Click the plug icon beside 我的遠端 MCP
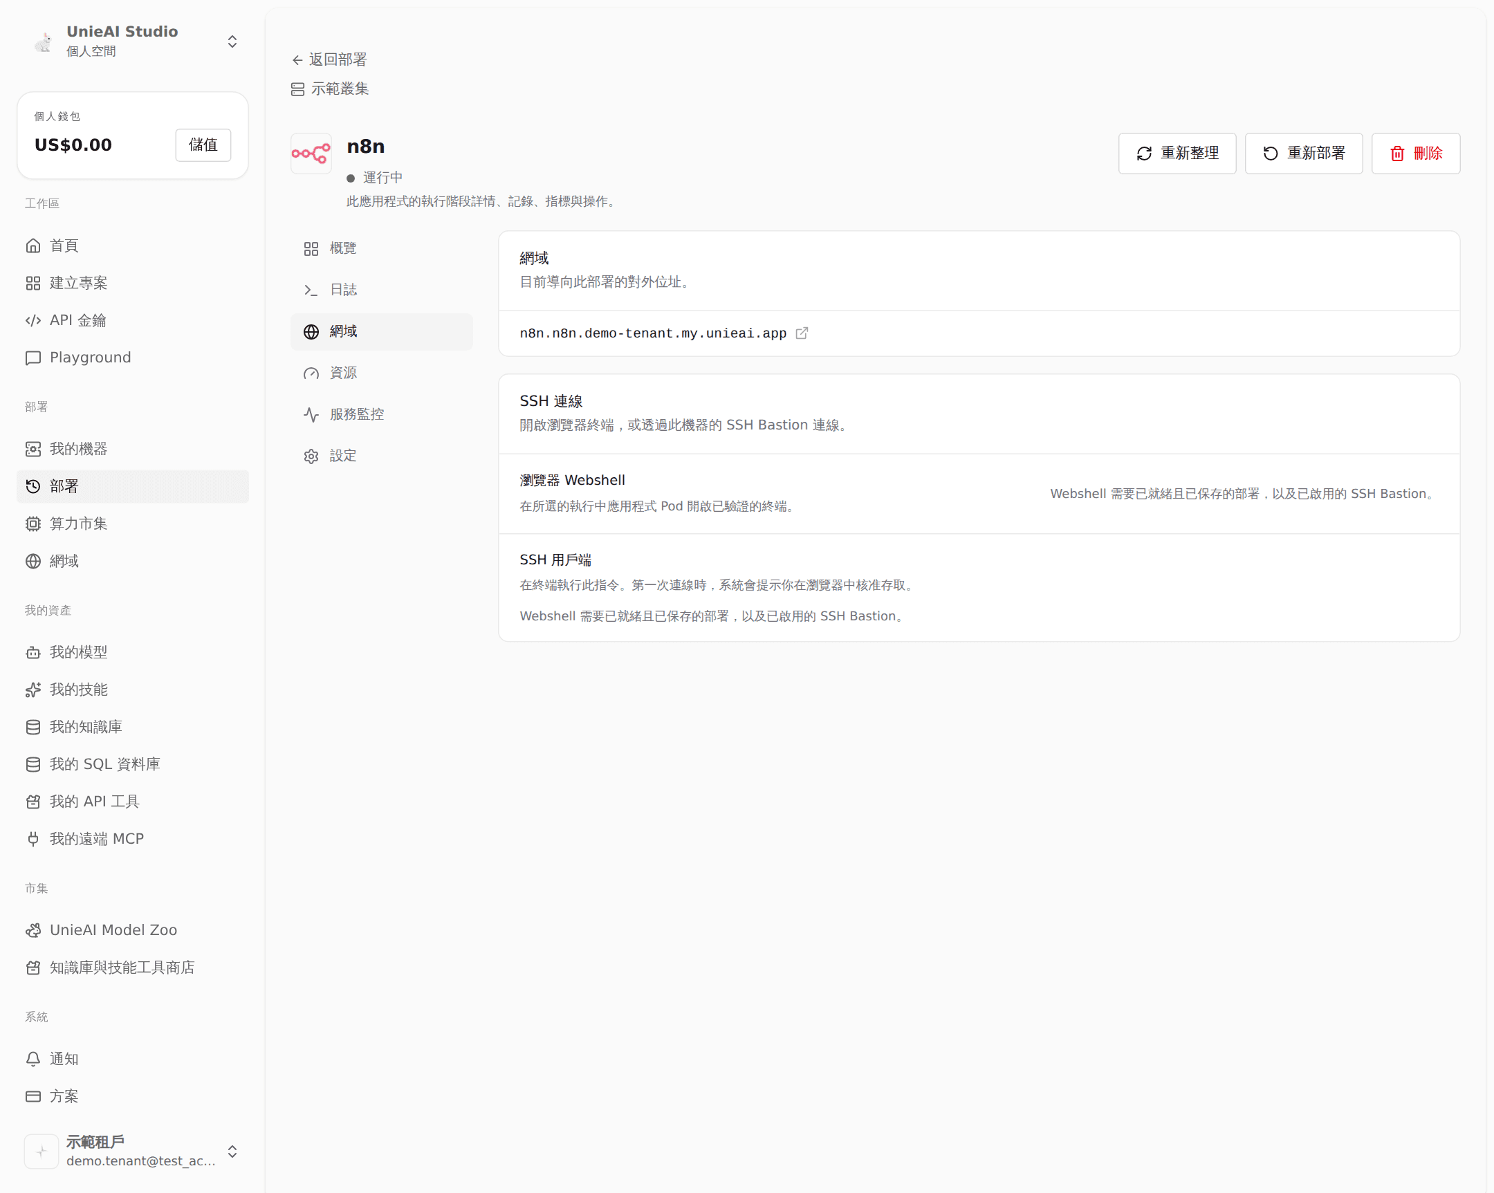 33,839
